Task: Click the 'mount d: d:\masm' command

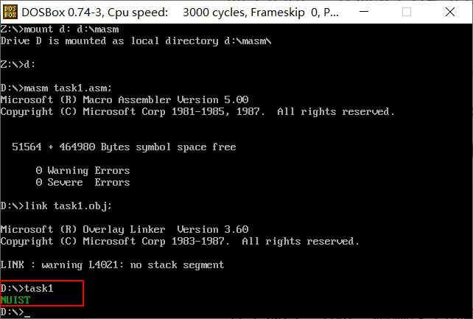Action: tap(60, 29)
